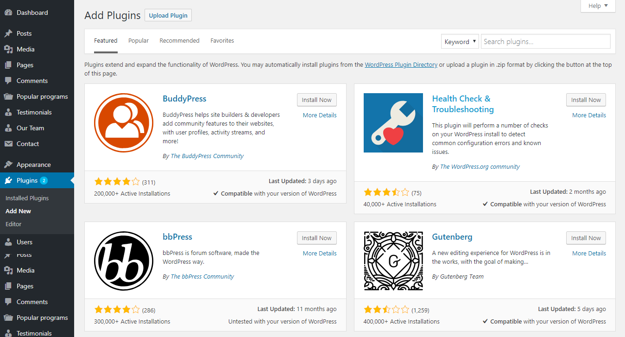View More Details for Gutenberg

tap(589, 253)
